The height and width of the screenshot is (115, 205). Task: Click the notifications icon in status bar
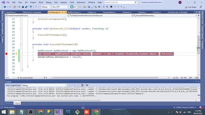(x=201, y=107)
